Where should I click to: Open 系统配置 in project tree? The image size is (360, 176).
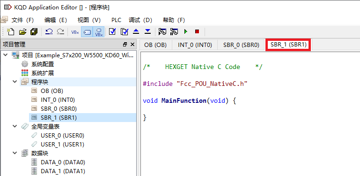[x=43, y=64]
